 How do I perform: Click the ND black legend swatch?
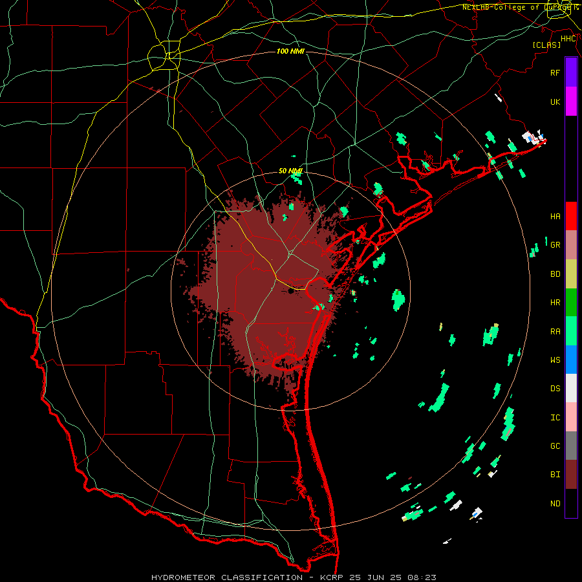tap(571, 503)
